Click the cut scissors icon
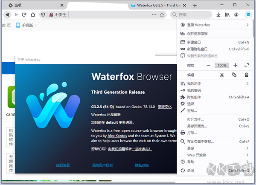This screenshot has height=185, width=256. [x=222, y=75]
